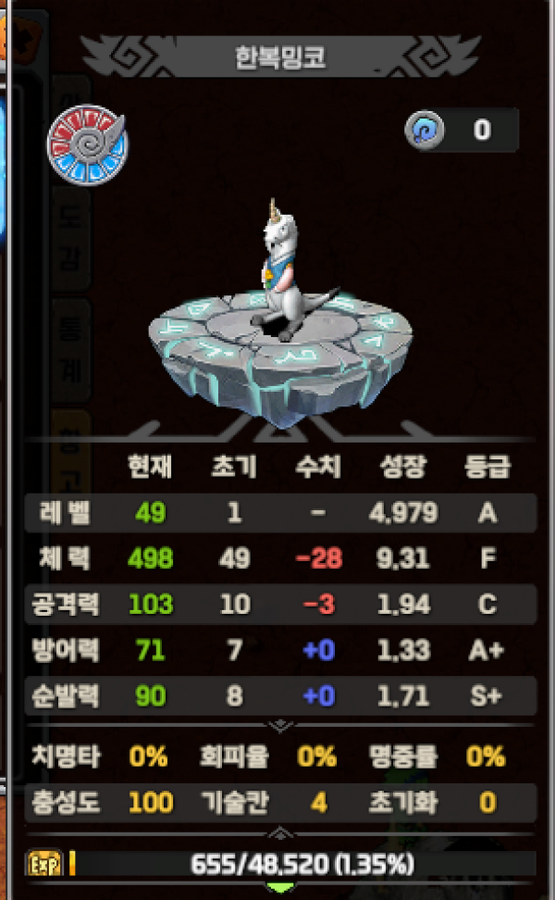Click the 초기화 reset label

(403, 803)
